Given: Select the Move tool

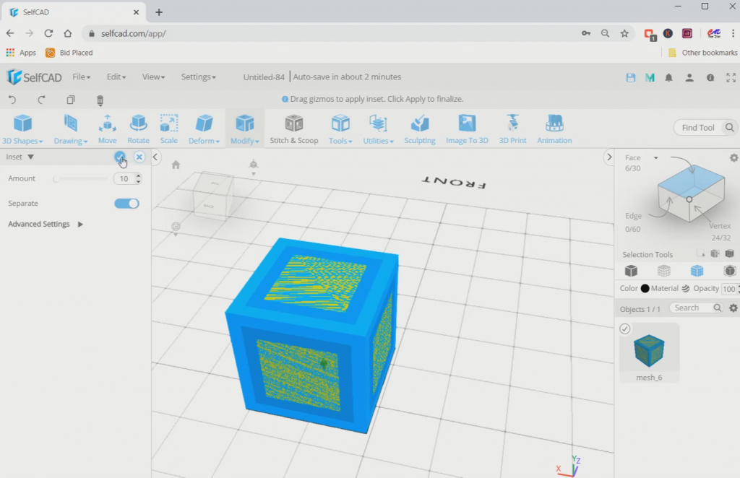Looking at the screenshot, I should [x=107, y=128].
